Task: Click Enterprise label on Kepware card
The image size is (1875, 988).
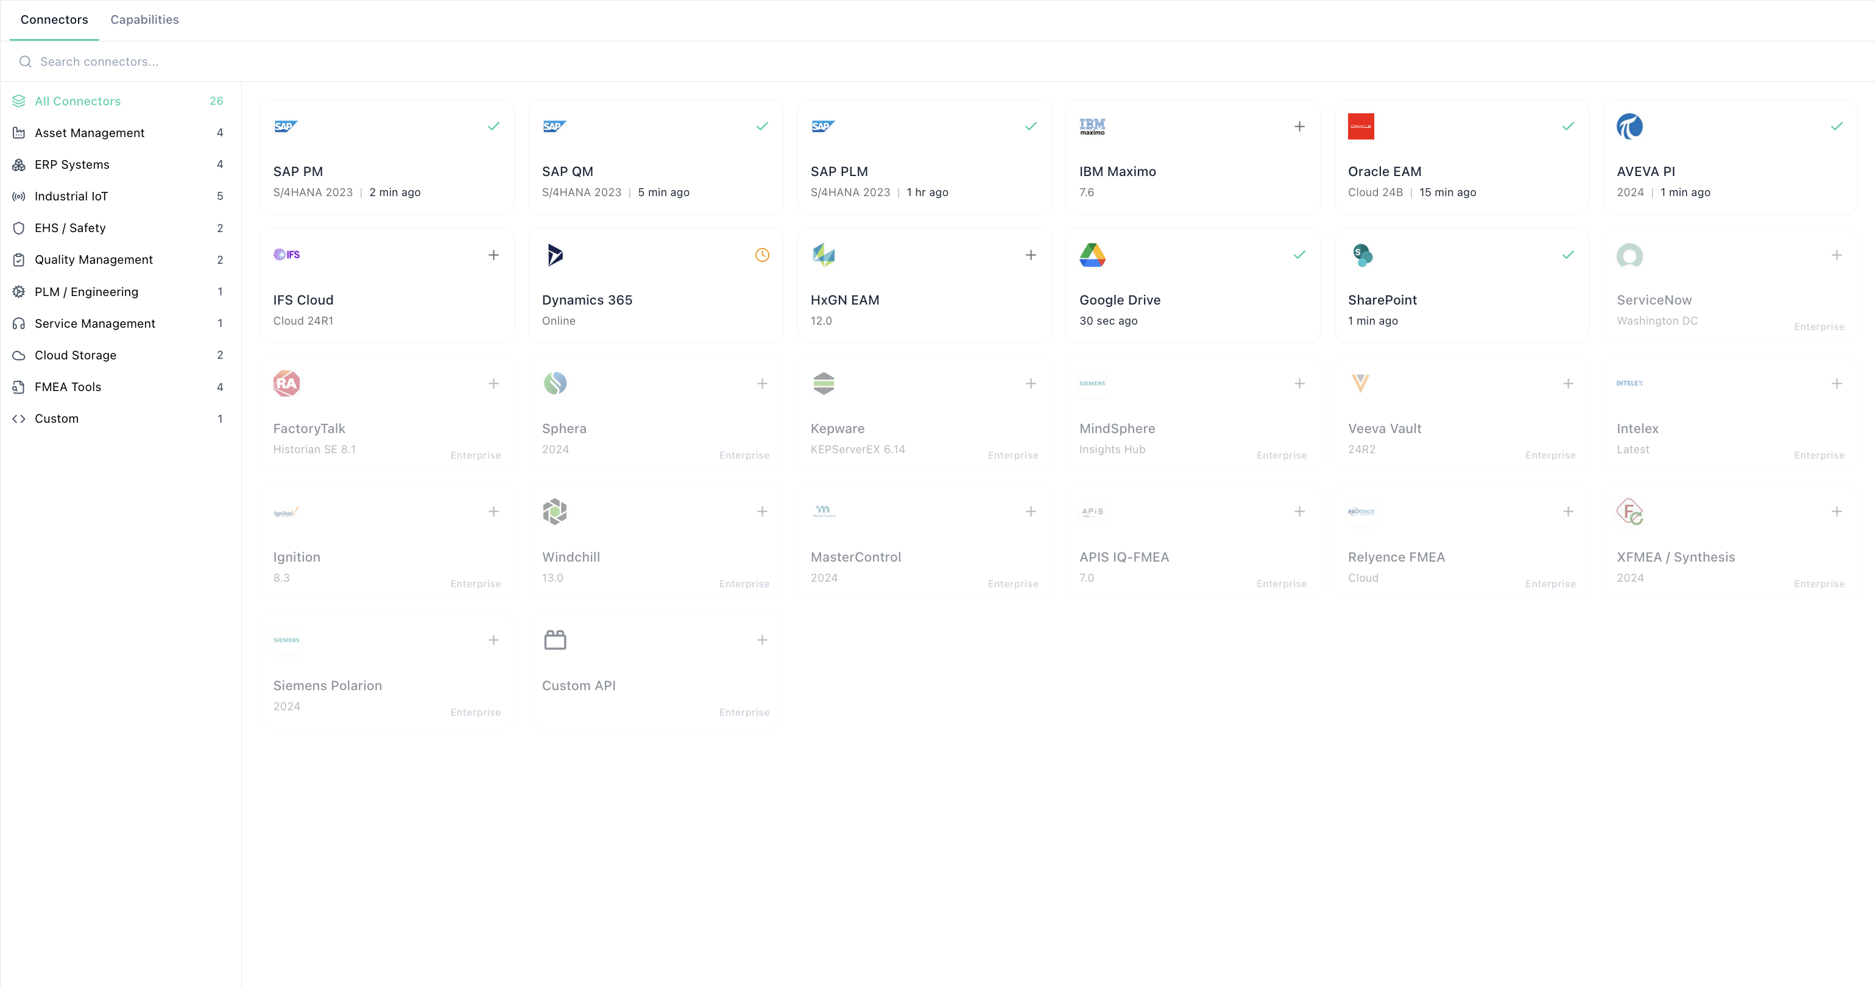Action: (x=1012, y=455)
